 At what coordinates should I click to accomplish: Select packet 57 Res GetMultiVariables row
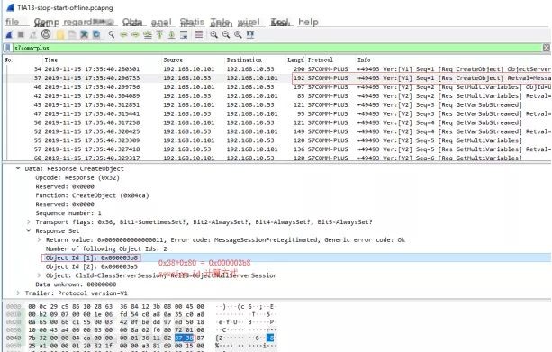coord(277,149)
